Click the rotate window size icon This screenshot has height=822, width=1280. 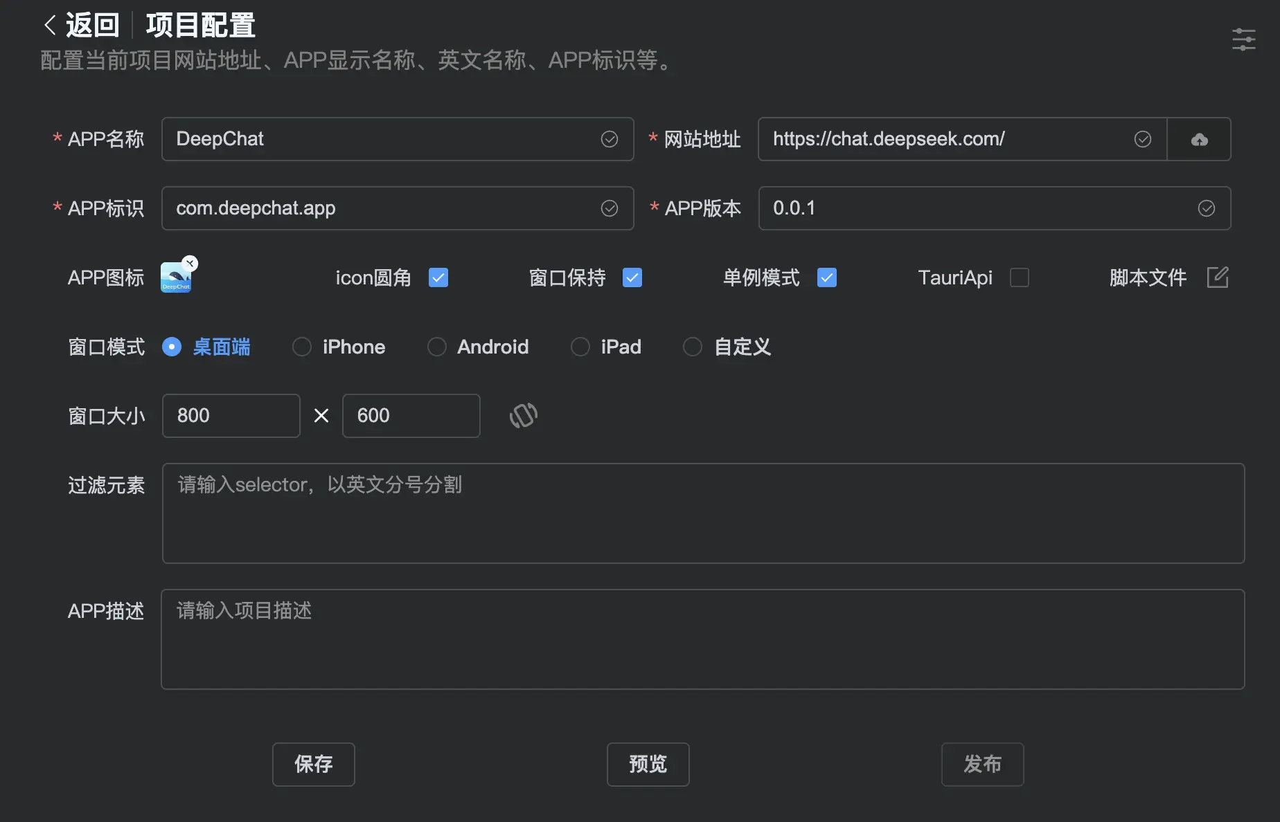(x=523, y=416)
